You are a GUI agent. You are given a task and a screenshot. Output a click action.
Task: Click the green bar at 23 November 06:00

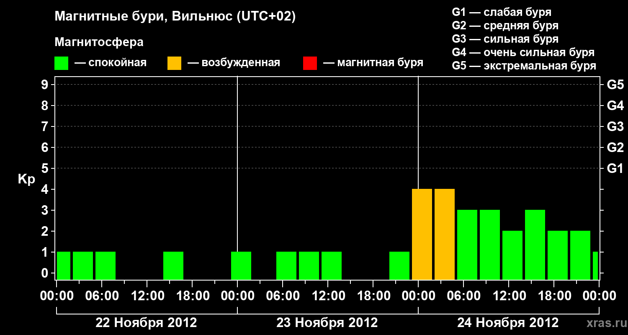pos(286,265)
